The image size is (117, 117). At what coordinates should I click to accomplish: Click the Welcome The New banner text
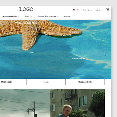point(26,23)
